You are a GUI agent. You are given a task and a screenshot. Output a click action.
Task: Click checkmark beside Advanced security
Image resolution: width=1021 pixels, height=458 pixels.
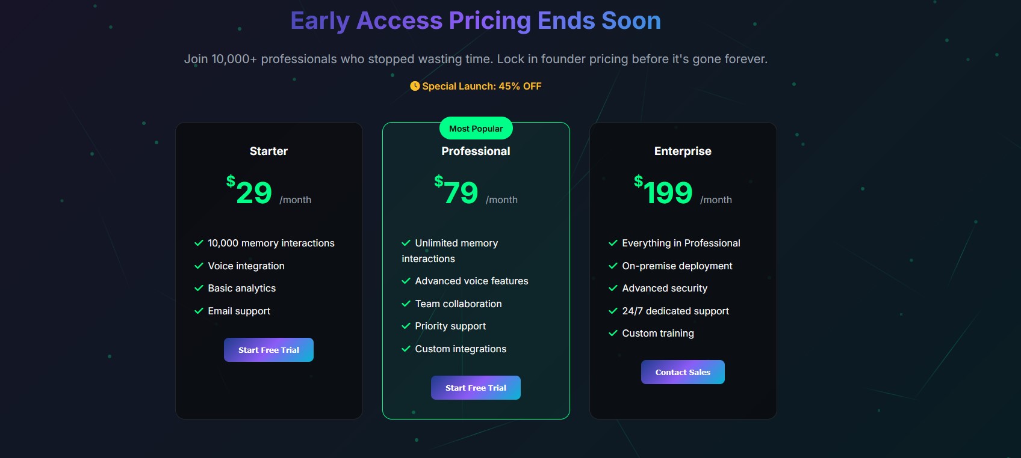click(x=613, y=289)
